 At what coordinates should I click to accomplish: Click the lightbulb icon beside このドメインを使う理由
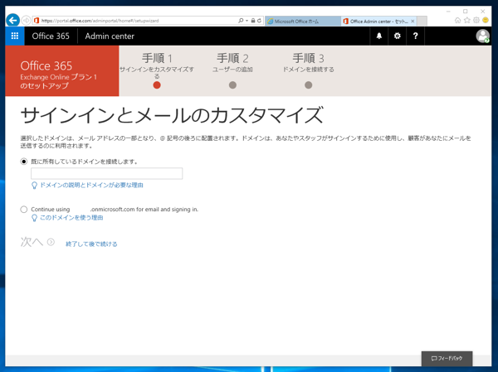pyautogui.click(x=34, y=218)
